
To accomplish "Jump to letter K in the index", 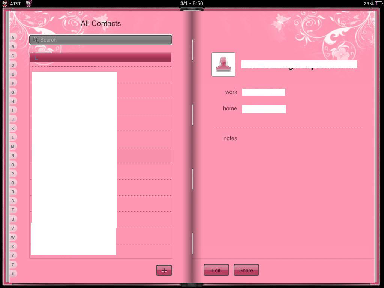I will click(x=13, y=128).
